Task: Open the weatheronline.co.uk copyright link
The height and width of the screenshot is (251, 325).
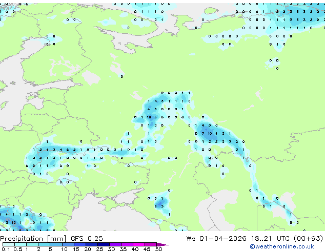Action: tap(282, 246)
